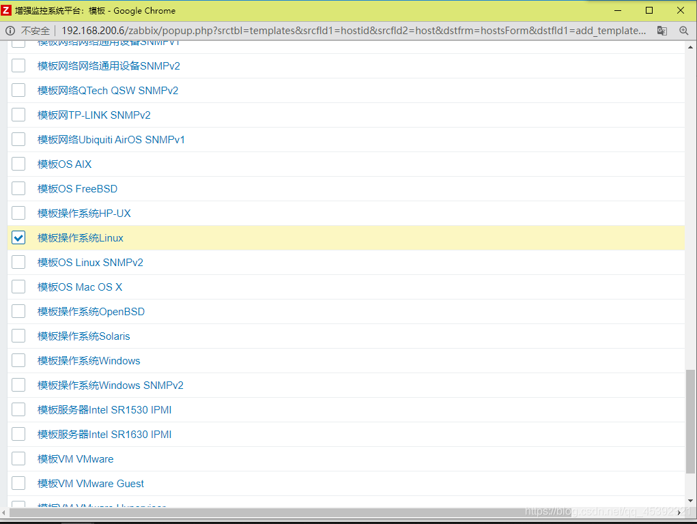This screenshot has width=697, height=524.
Task: Check the 模板操作系统Windows checkbox
Action: point(18,360)
